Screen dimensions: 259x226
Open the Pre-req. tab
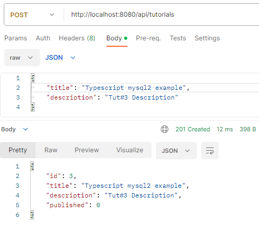[x=148, y=38]
